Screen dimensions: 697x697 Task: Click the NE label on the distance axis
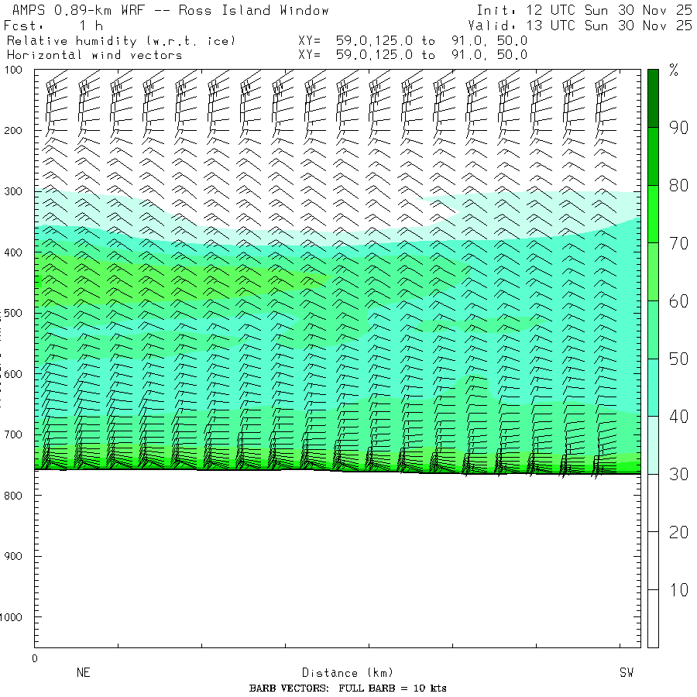coord(83,673)
